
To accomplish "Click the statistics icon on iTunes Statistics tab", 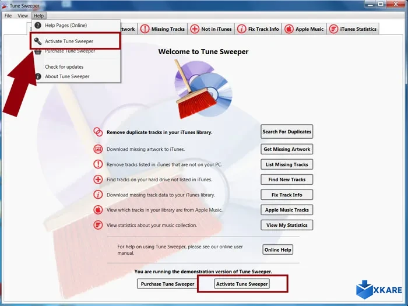I will (x=333, y=29).
